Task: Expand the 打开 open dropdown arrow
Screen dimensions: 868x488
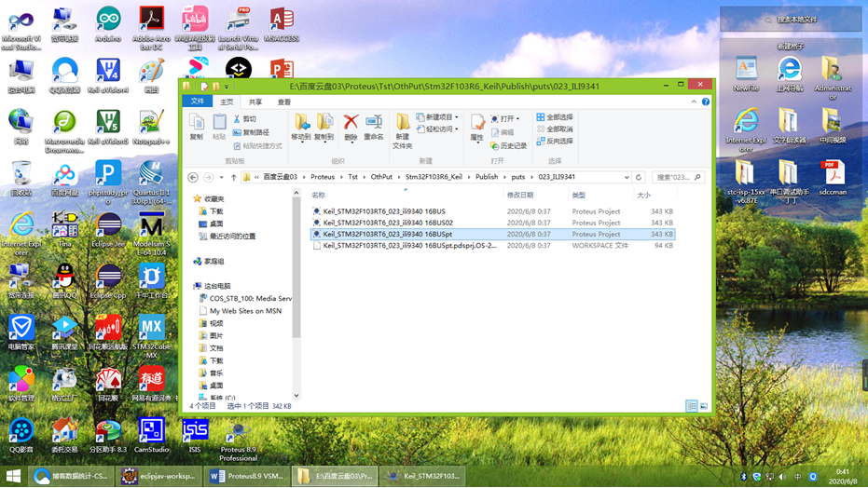Action: click(517, 119)
